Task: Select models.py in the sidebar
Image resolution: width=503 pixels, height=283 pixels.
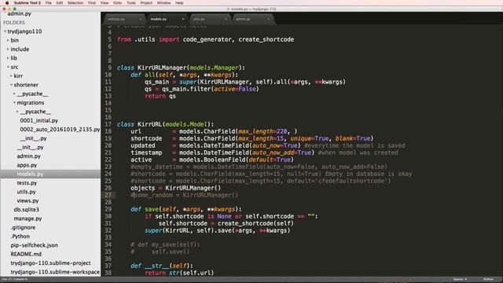Action: [x=30, y=174]
